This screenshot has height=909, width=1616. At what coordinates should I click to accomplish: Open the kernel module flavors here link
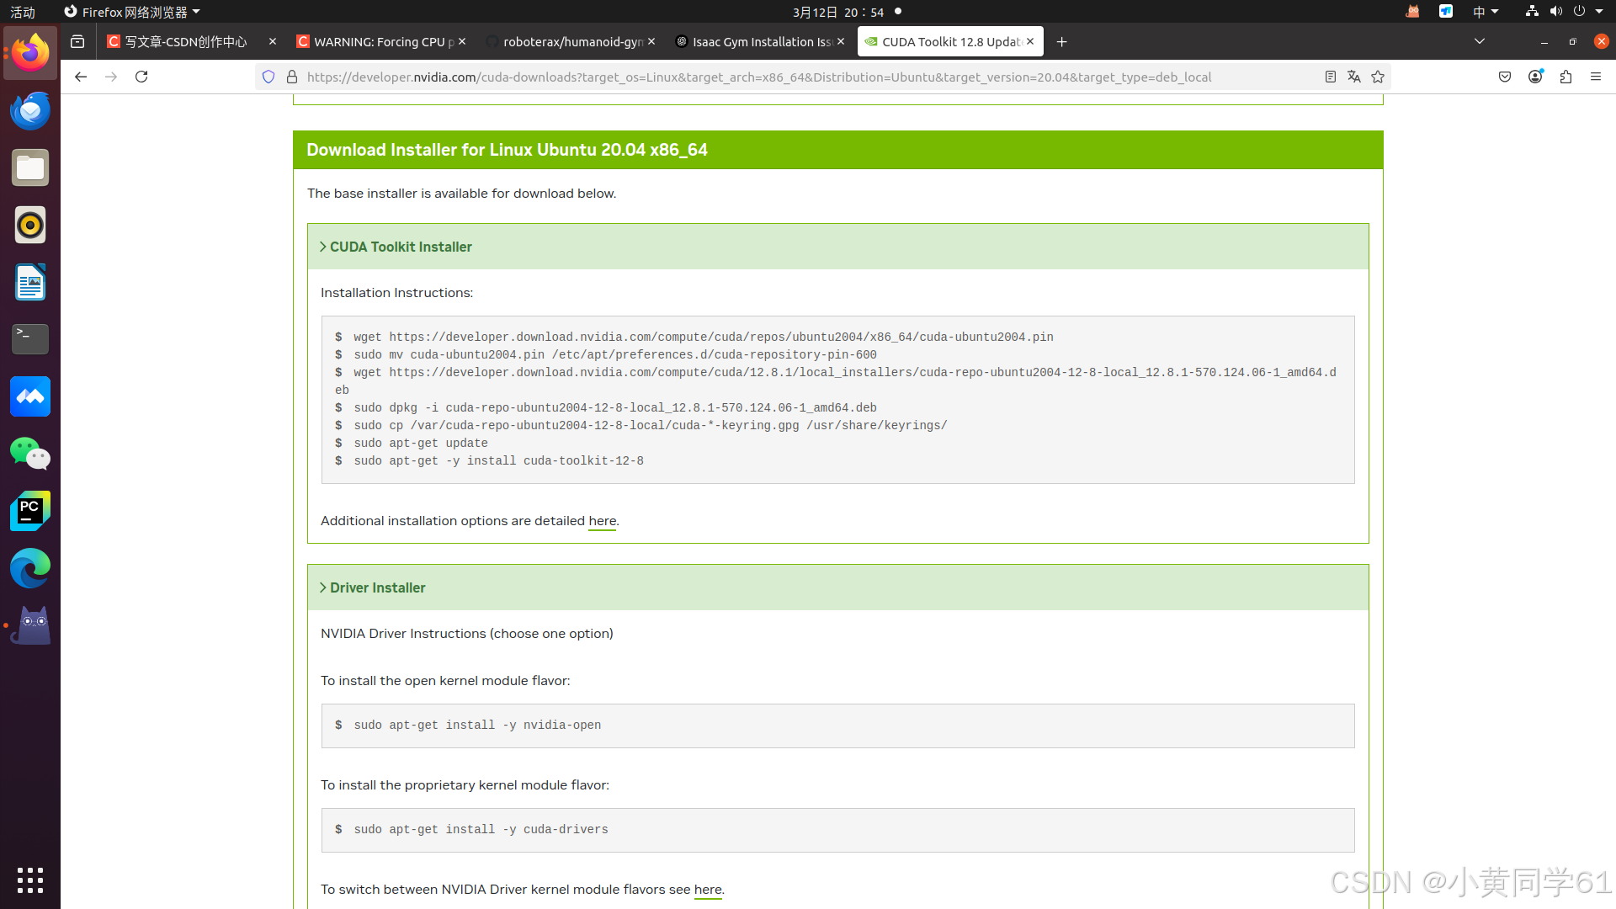tap(708, 890)
